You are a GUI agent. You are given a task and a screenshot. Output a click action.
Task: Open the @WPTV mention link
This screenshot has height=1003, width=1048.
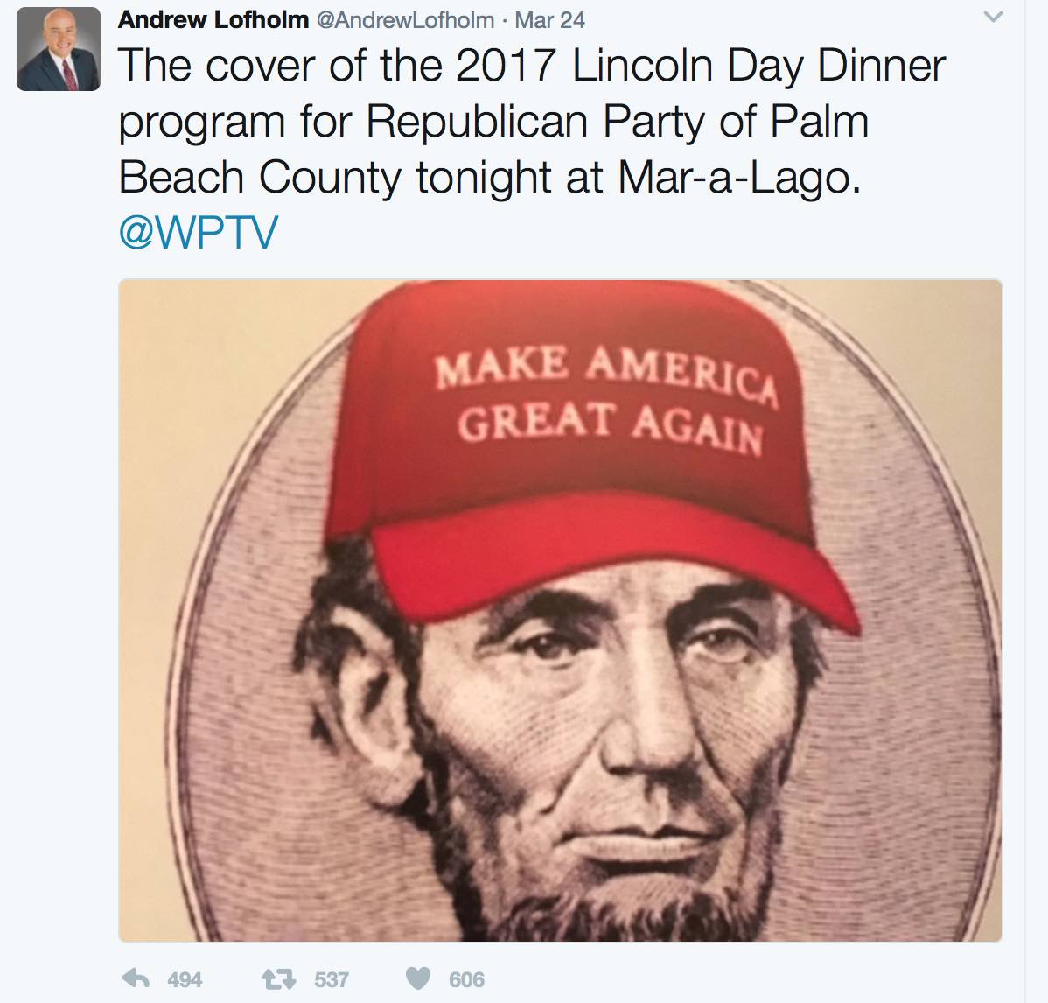(199, 233)
